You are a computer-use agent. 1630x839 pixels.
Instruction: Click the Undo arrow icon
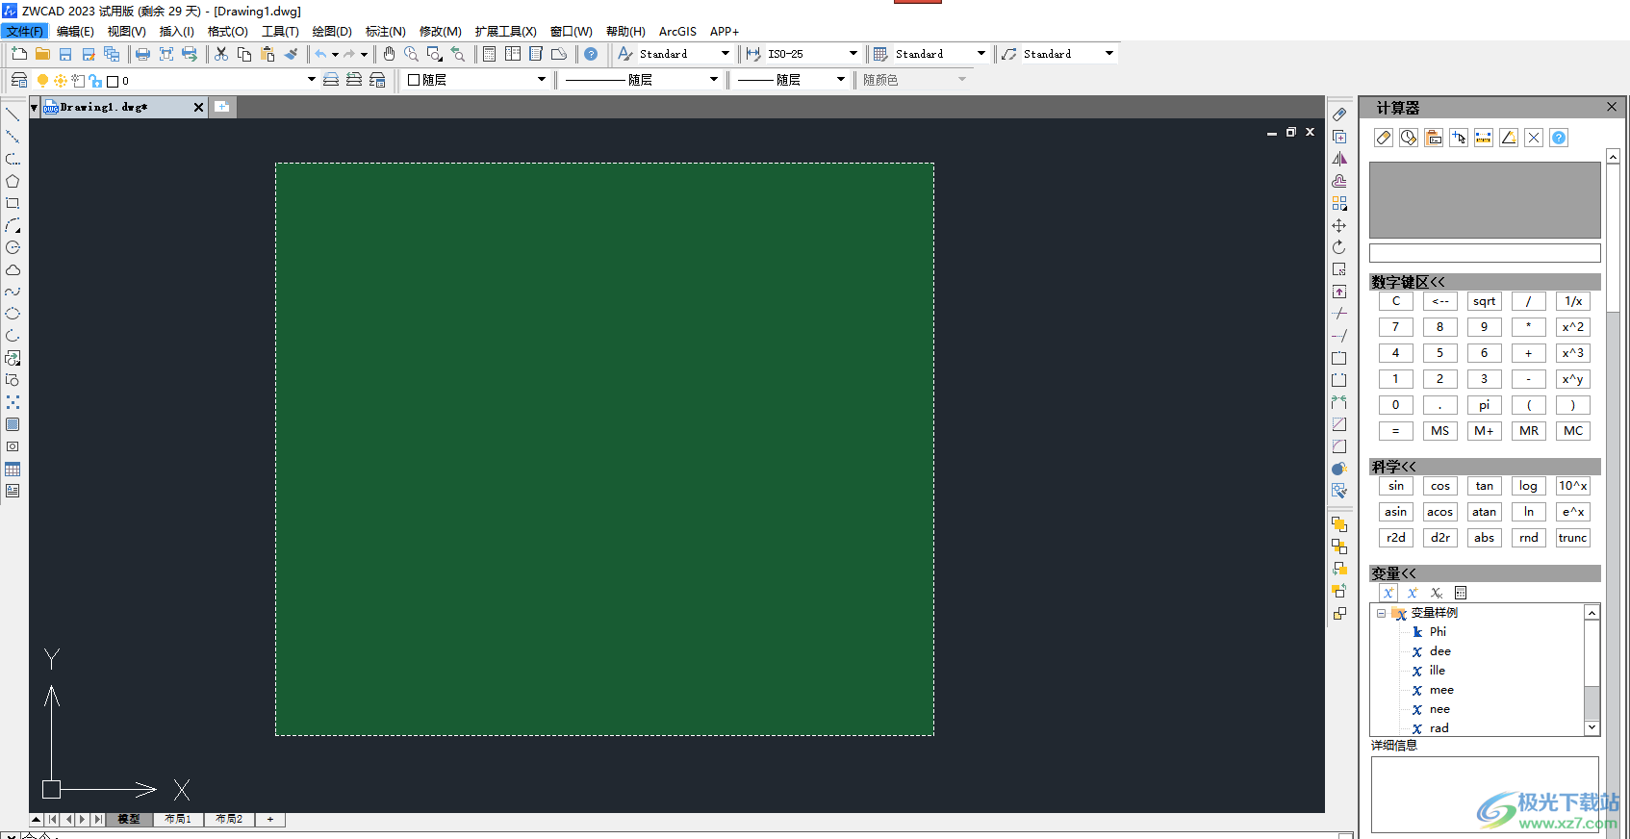pyautogui.click(x=321, y=54)
